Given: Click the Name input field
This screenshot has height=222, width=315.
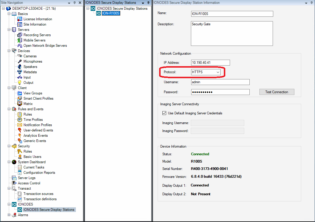Looking at the screenshot, I should click(x=232, y=14).
